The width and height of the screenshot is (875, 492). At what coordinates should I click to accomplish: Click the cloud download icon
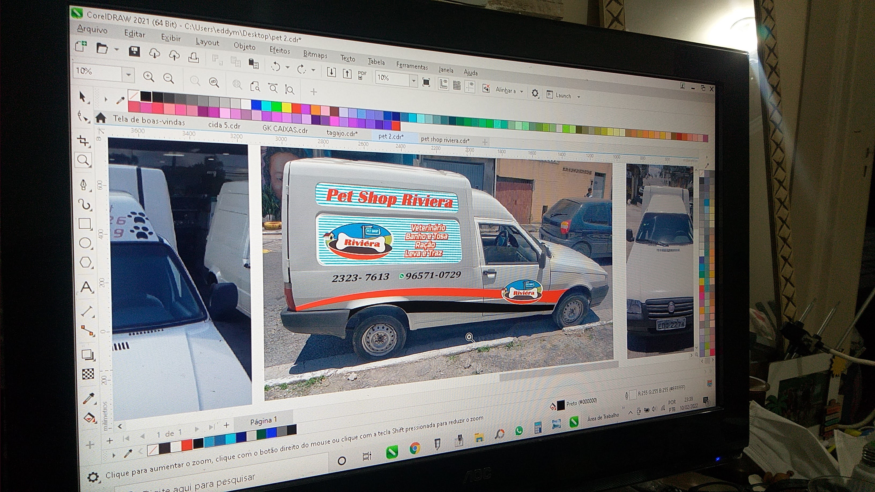point(155,53)
